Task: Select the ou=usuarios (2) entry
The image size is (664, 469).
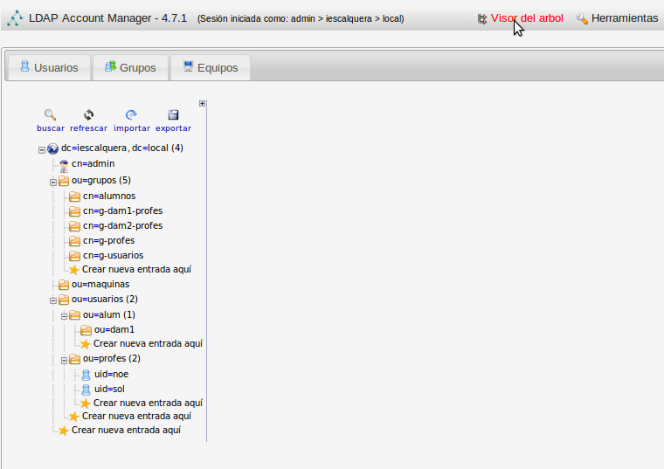Action: click(105, 299)
